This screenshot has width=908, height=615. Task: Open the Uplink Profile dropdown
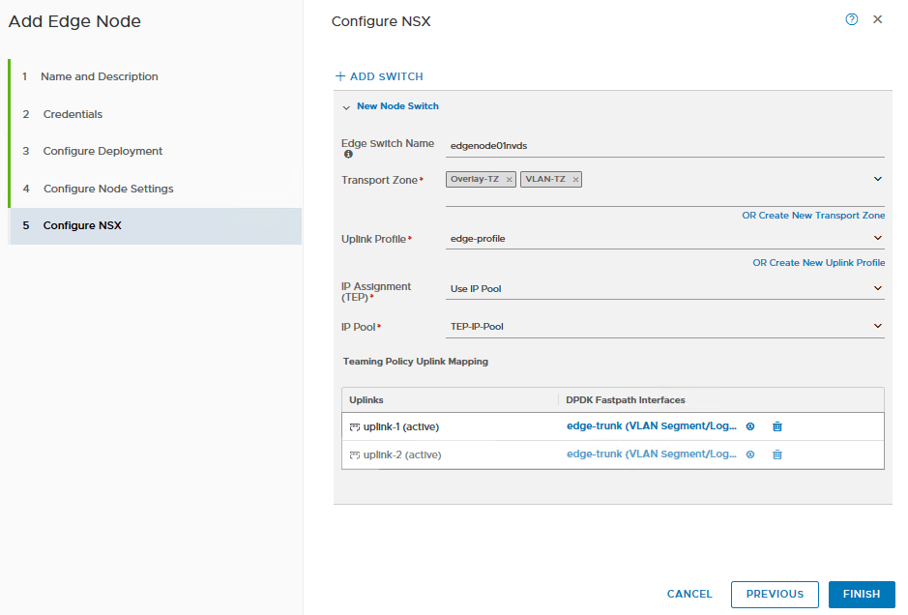pyautogui.click(x=878, y=238)
